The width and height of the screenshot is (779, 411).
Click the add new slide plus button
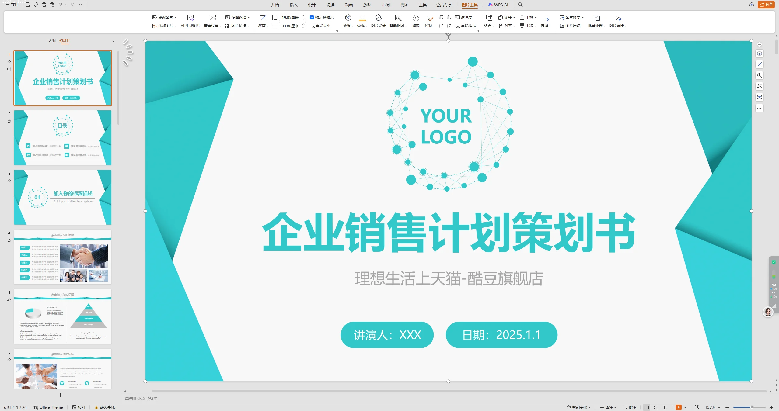(61, 395)
